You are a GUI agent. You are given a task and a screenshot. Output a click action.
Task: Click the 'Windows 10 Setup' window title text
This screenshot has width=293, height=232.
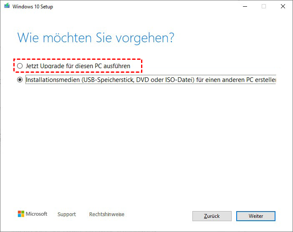coord(33,7)
